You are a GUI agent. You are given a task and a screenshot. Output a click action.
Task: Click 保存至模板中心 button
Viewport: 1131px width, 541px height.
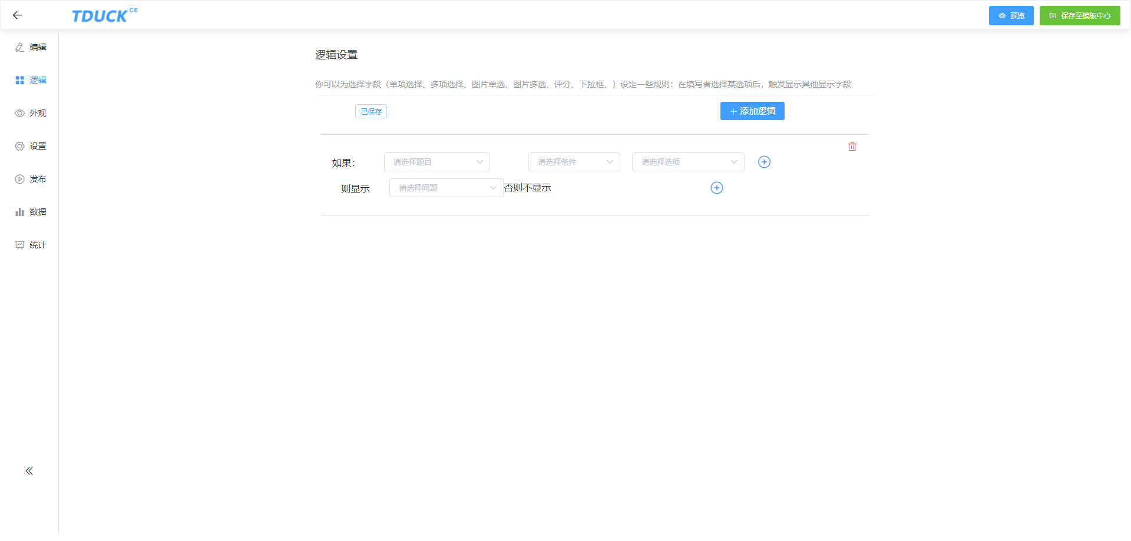point(1080,16)
